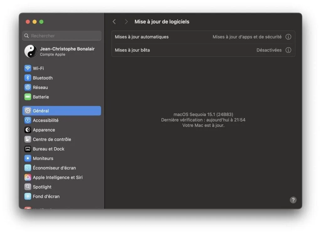Open Réseau settings
Image resolution: width=321 pixels, height=234 pixels.
pos(40,87)
